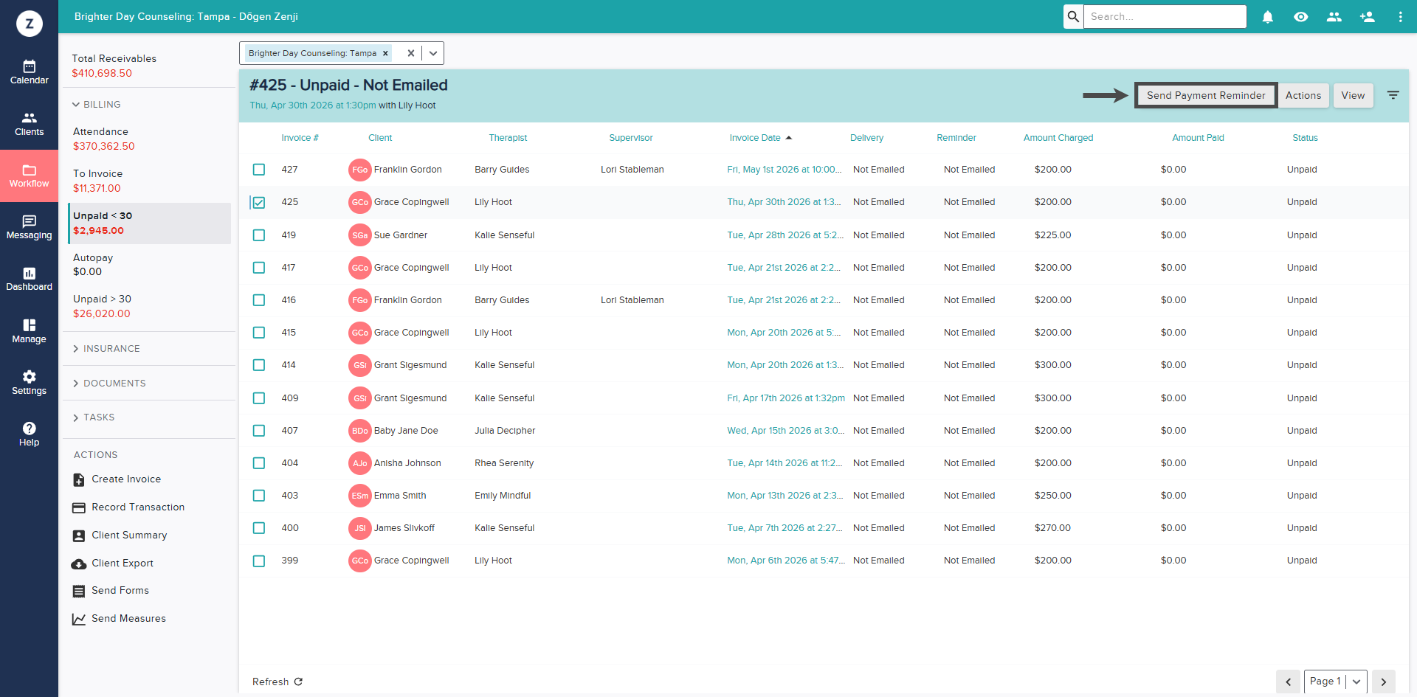Open Workflow from the sidebar
Viewport: 1417px width, 697px height.
29,176
